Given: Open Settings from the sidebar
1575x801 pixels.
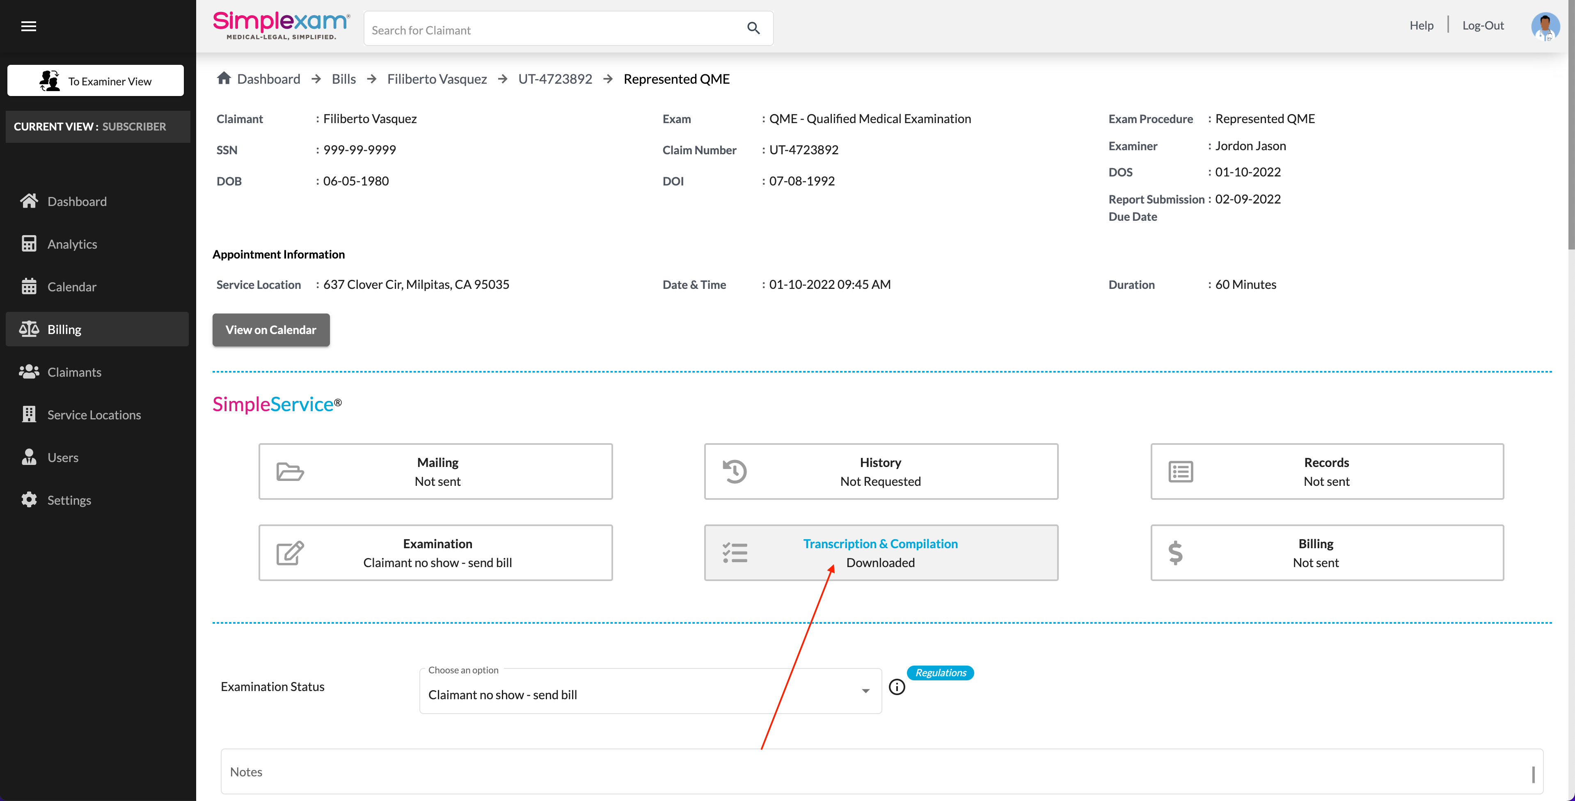Looking at the screenshot, I should point(69,500).
